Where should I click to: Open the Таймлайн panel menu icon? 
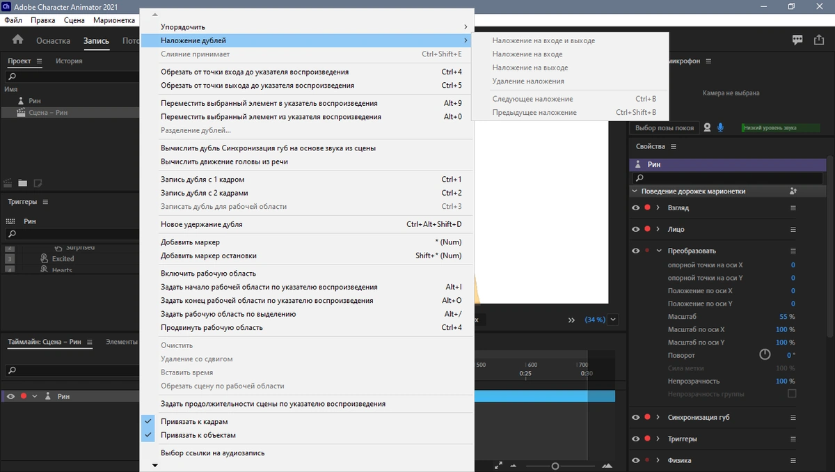[89, 342]
